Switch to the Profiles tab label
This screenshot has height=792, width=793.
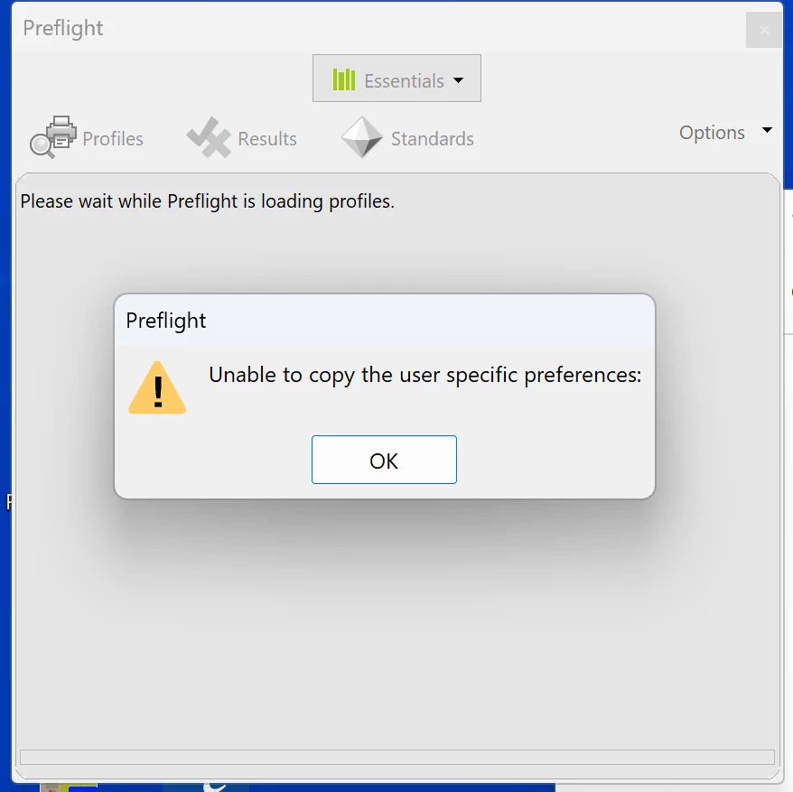pos(113,138)
